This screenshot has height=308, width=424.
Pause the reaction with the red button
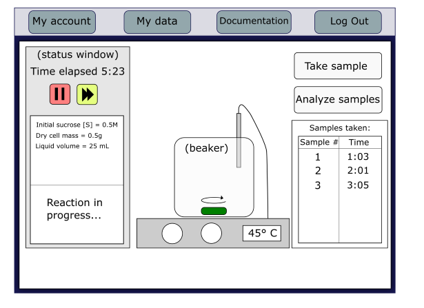(x=60, y=94)
